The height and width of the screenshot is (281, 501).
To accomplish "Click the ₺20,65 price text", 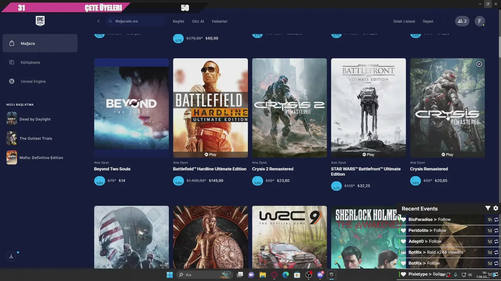I will [441, 181].
